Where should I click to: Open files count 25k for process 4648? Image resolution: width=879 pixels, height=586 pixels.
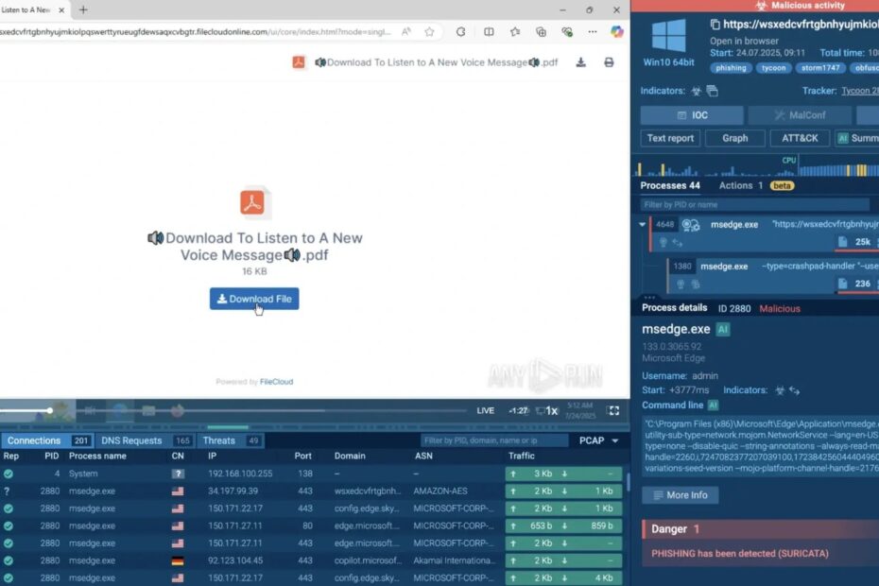(x=855, y=242)
